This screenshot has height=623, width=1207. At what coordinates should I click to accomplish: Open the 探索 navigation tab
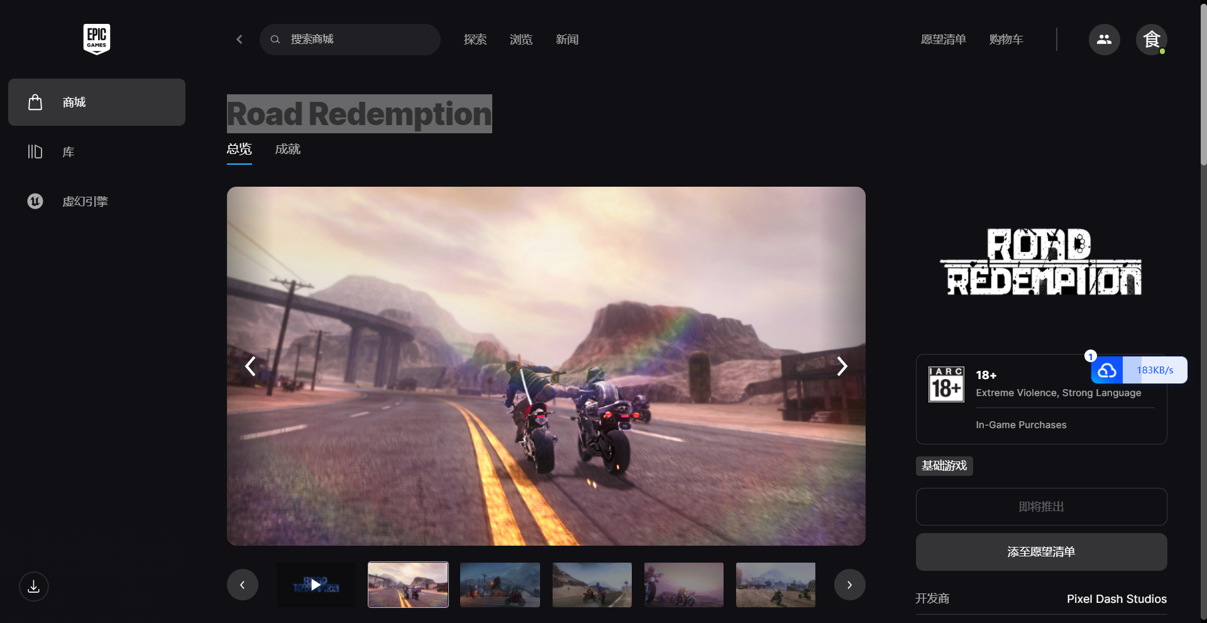pyautogui.click(x=475, y=40)
